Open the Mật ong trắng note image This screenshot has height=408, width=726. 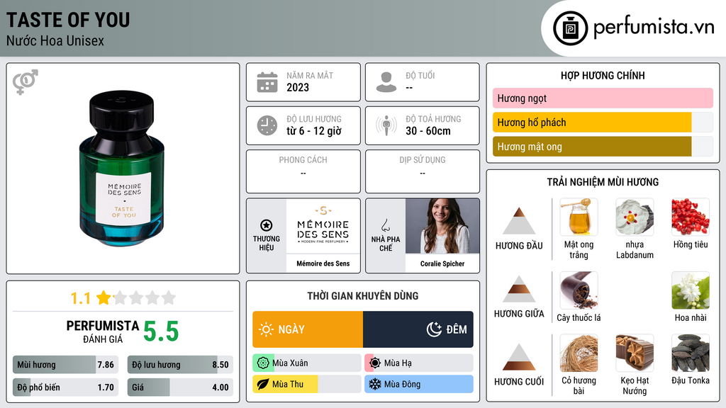tap(579, 217)
